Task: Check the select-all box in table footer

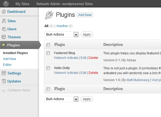Action: [48, 89]
